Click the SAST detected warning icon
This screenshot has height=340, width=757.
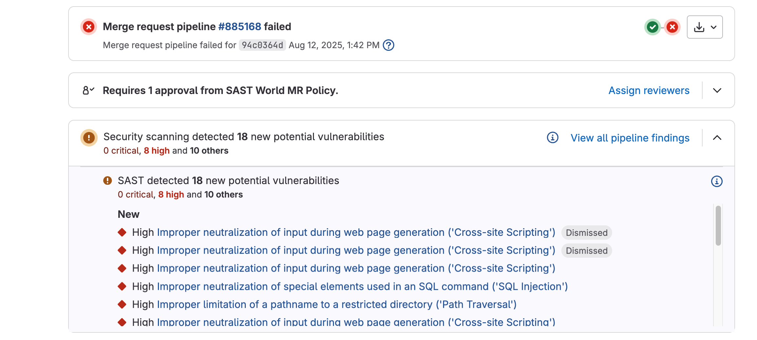click(x=107, y=180)
